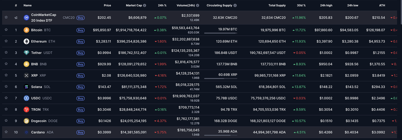This screenshot has width=402, height=140.
Task: Add Cardano to watchlist via star
Action: (x=6, y=132)
